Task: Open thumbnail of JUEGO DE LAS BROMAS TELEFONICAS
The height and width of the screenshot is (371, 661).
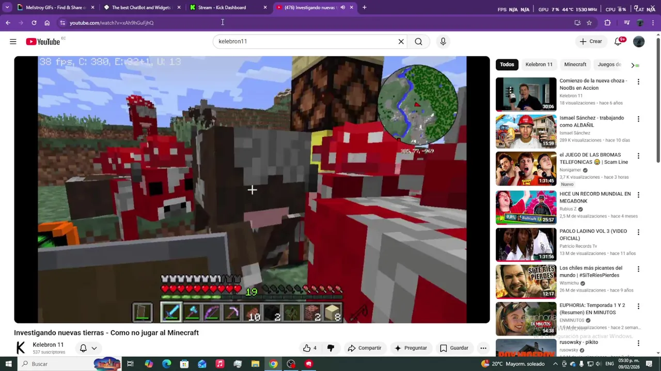Action: [526, 168]
